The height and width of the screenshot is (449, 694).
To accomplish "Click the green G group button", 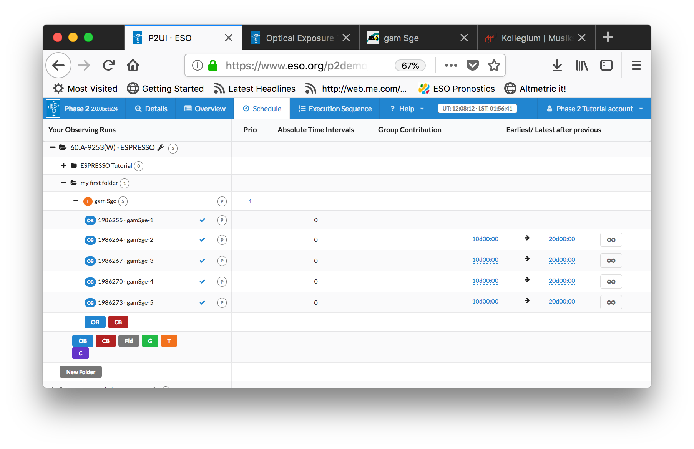I will tap(150, 341).
